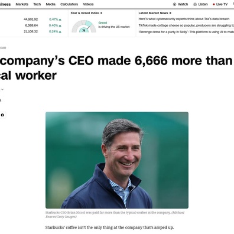This screenshot has width=234, height=234.
Task: Click the green up-triangle next to 0.47%
Action: click(x=60, y=19)
